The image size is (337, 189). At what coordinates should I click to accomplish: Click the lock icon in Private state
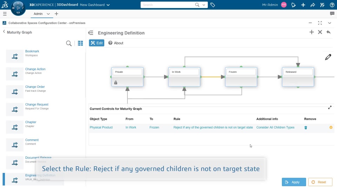point(115,83)
